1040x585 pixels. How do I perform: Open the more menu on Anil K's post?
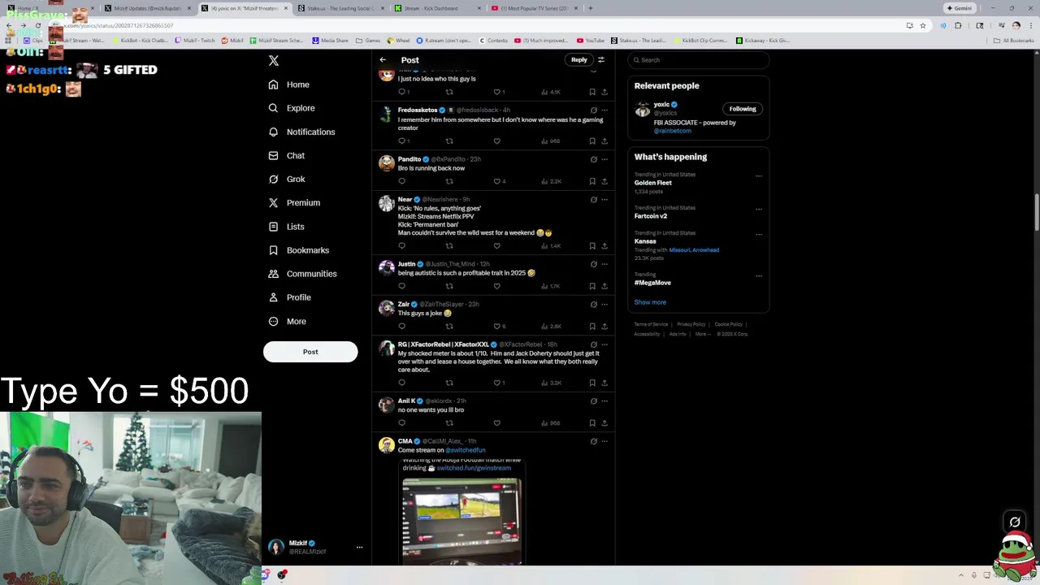(x=604, y=401)
